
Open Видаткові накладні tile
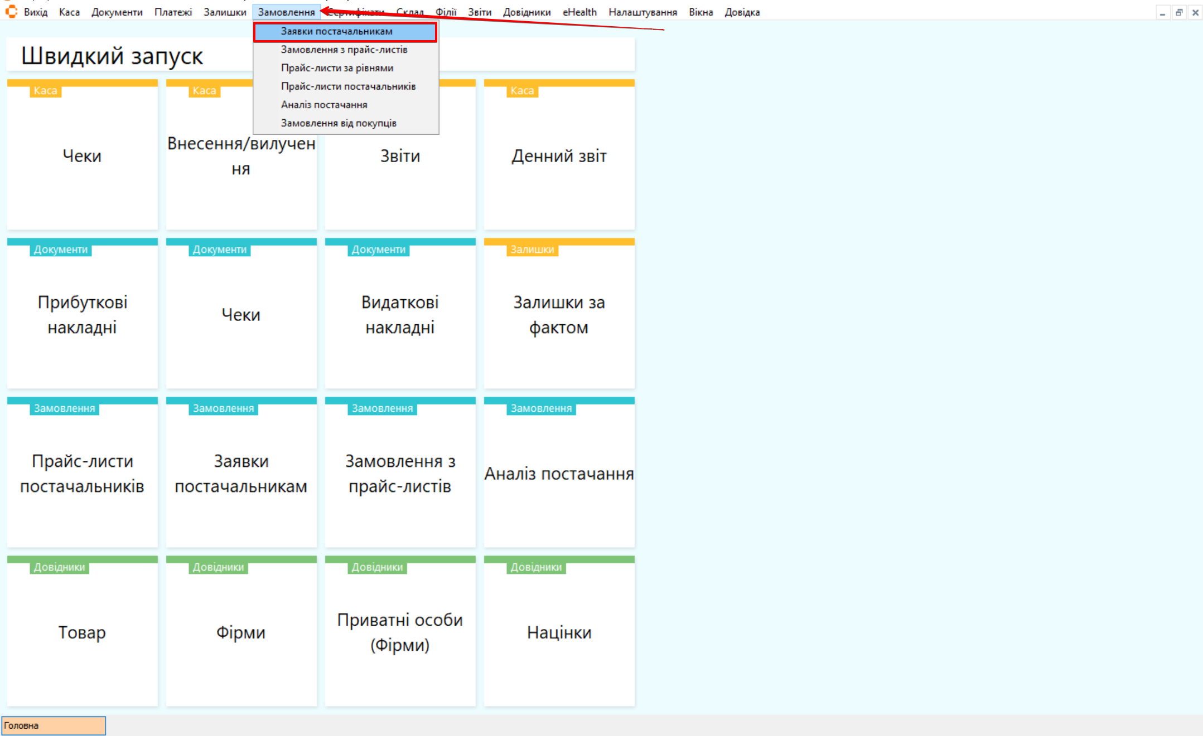point(400,314)
